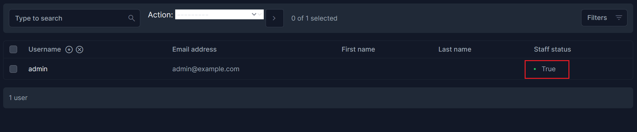
Task: Toggle the select-all users checkbox
Action: pos(13,49)
